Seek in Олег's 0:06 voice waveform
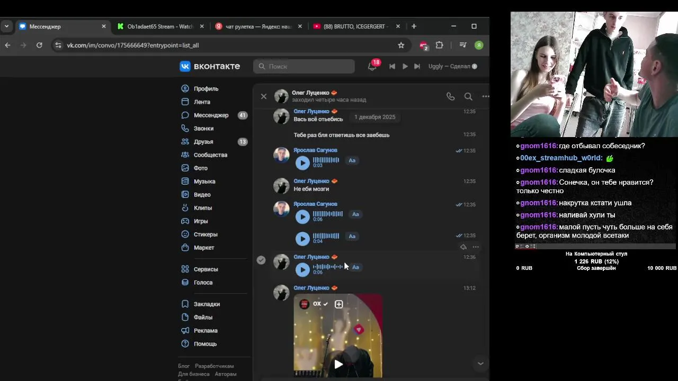The image size is (678, 381). (328, 267)
